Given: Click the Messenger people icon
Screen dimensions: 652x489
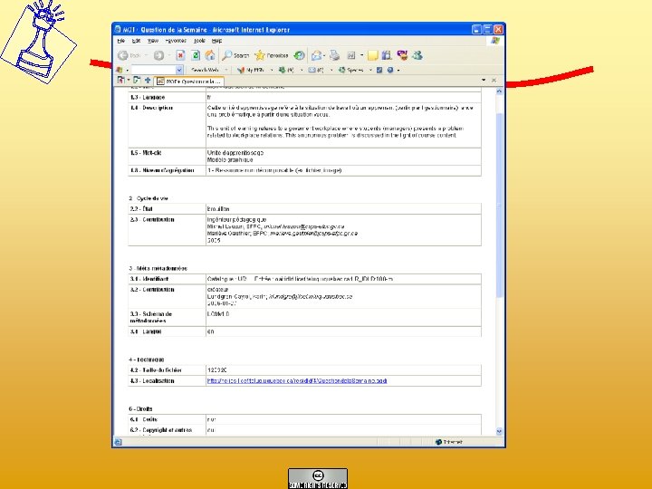Looking at the screenshot, I should tap(417, 55).
